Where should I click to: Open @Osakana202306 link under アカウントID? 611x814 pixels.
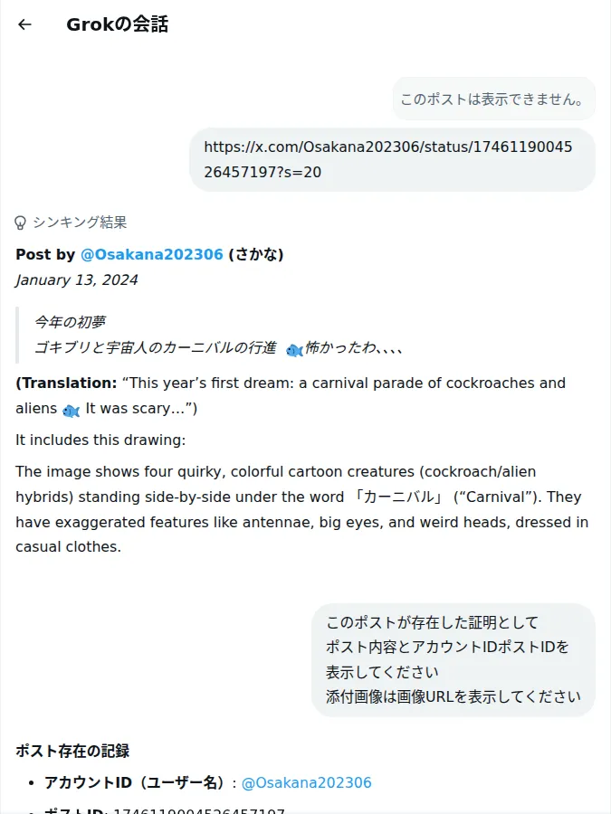(x=307, y=782)
